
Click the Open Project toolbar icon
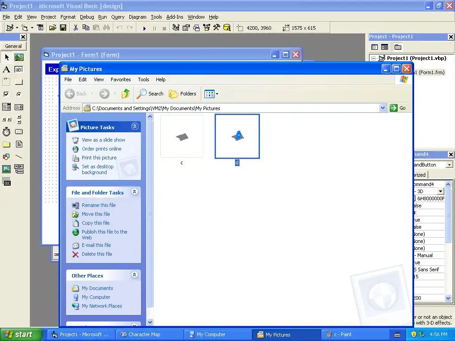(x=52, y=28)
